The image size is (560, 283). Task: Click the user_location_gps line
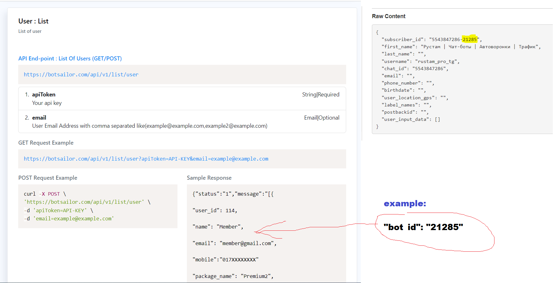415,98
